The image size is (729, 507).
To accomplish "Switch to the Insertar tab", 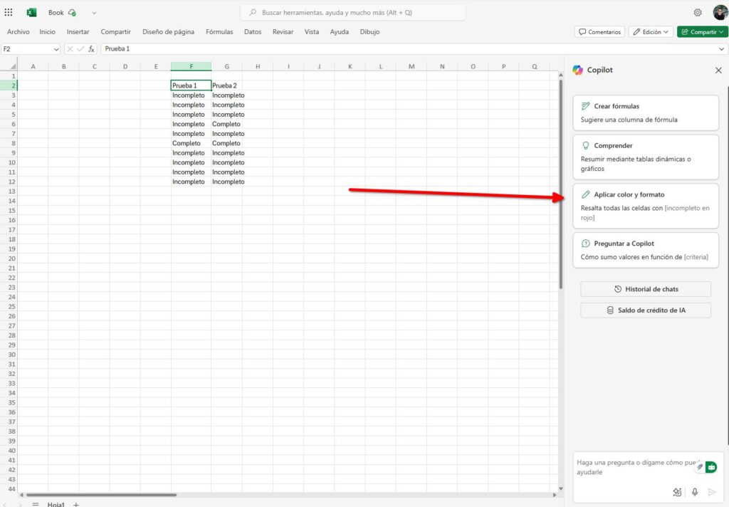I will point(78,31).
